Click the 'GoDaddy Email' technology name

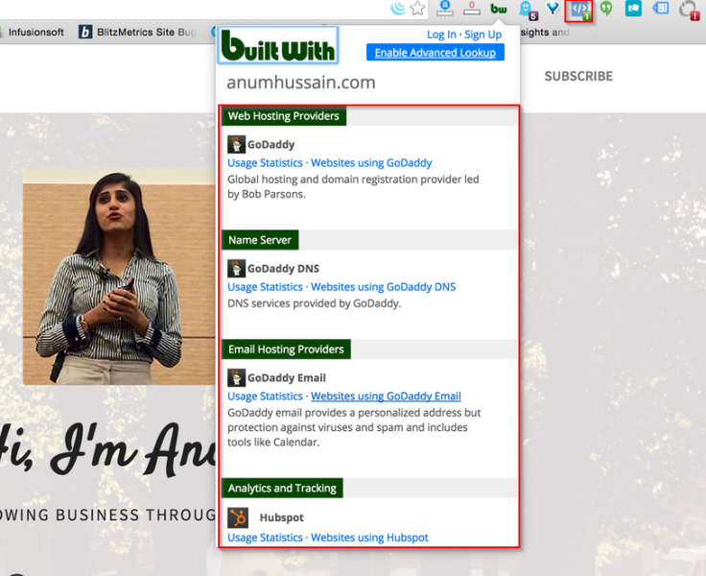(x=287, y=377)
